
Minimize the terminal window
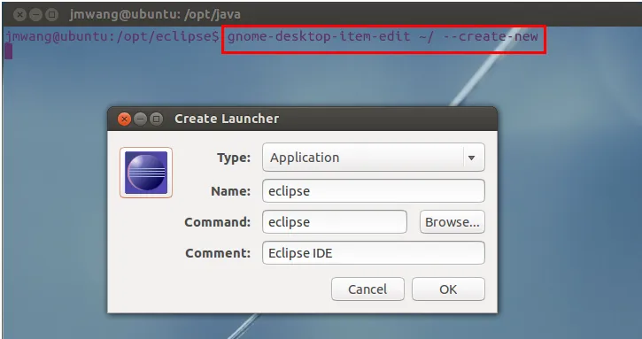pos(35,15)
